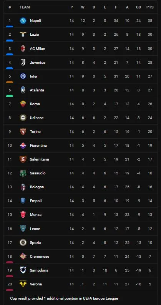
Task: Click the Monza red shield logo
Action: click(23, 215)
